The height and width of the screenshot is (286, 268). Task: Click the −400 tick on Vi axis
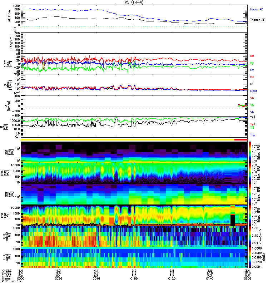click(x=16, y=115)
